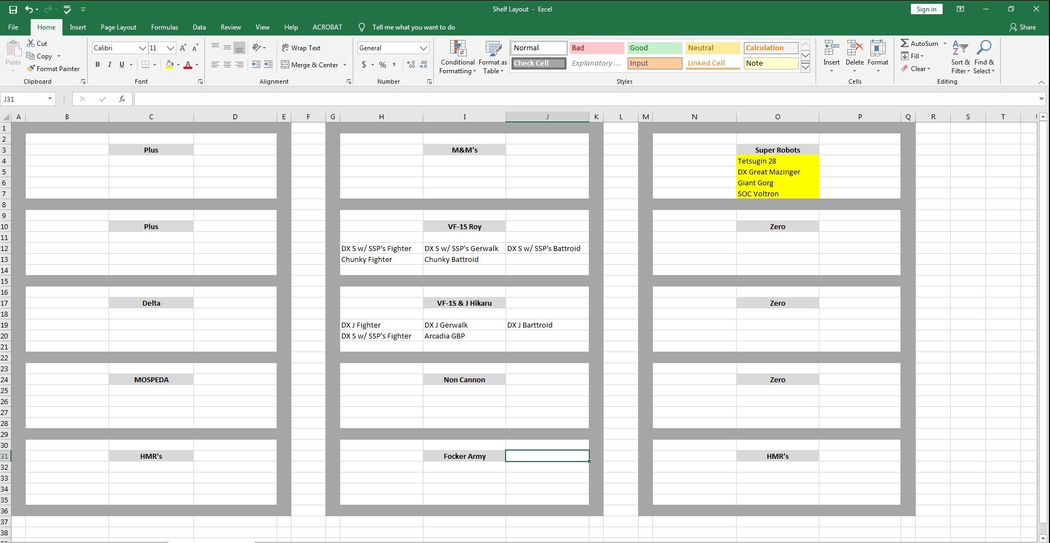
Task: Switch to the Data tab
Action: (199, 27)
